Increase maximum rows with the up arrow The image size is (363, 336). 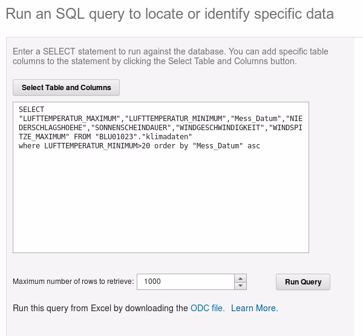[x=241, y=278]
